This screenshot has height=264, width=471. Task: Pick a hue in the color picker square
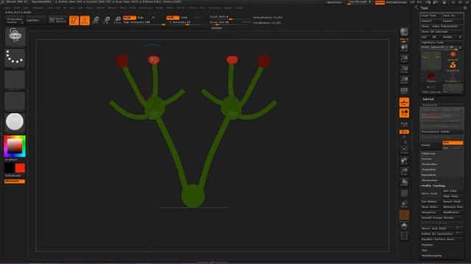(15, 147)
